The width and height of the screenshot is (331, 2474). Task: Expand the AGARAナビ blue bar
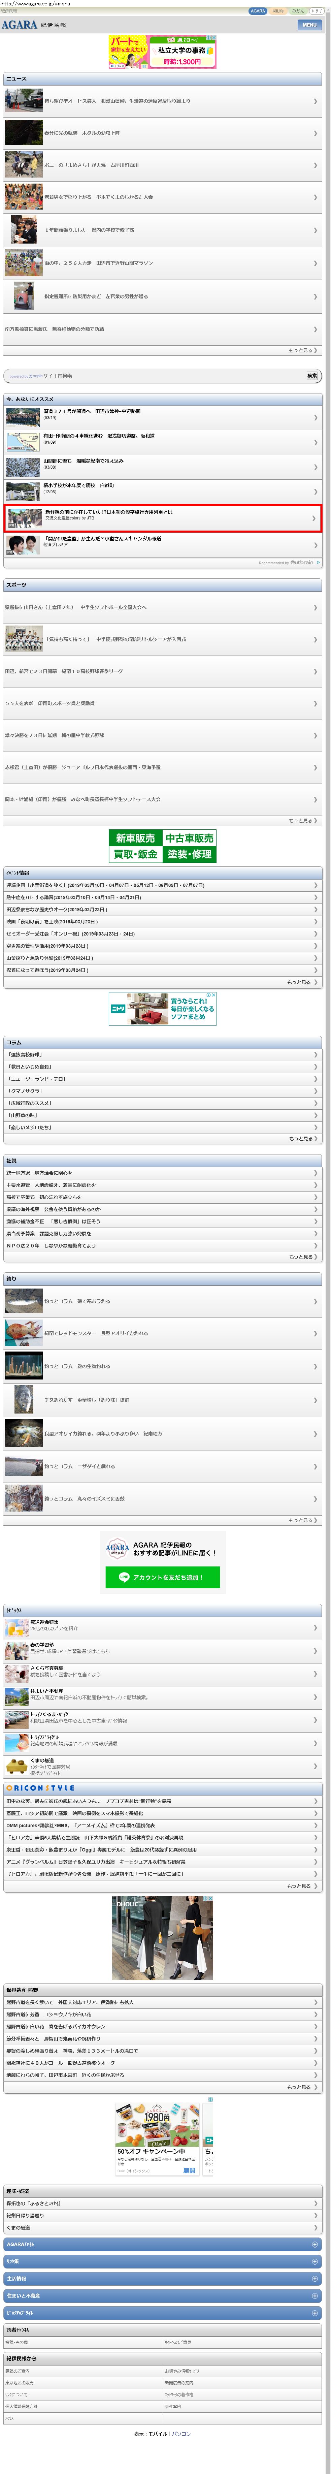point(163,2245)
